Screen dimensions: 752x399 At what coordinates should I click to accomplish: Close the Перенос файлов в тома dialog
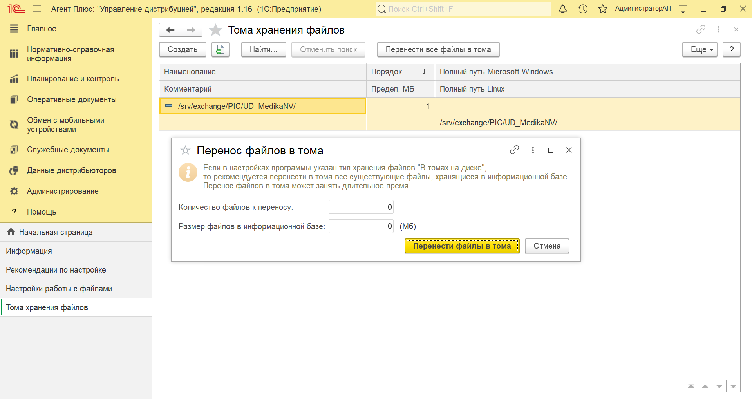[569, 150]
